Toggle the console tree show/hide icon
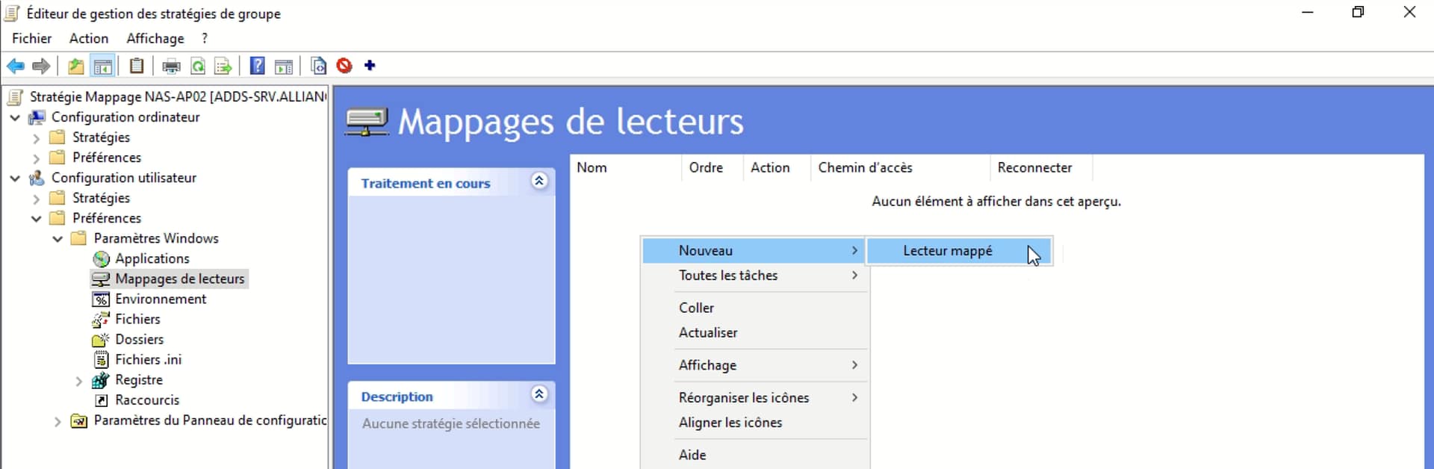1434x469 pixels. tap(103, 66)
